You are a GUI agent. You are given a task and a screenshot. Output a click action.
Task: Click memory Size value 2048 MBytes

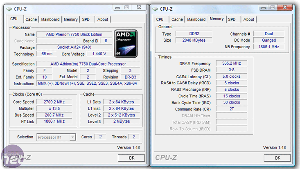(x=194, y=40)
